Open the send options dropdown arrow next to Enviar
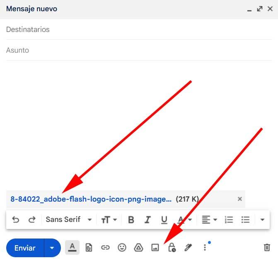The height and width of the screenshot is (263, 278). coord(52,248)
